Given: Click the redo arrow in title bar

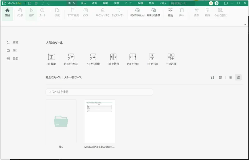Looking at the screenshot, I should (x=49, y=3).
